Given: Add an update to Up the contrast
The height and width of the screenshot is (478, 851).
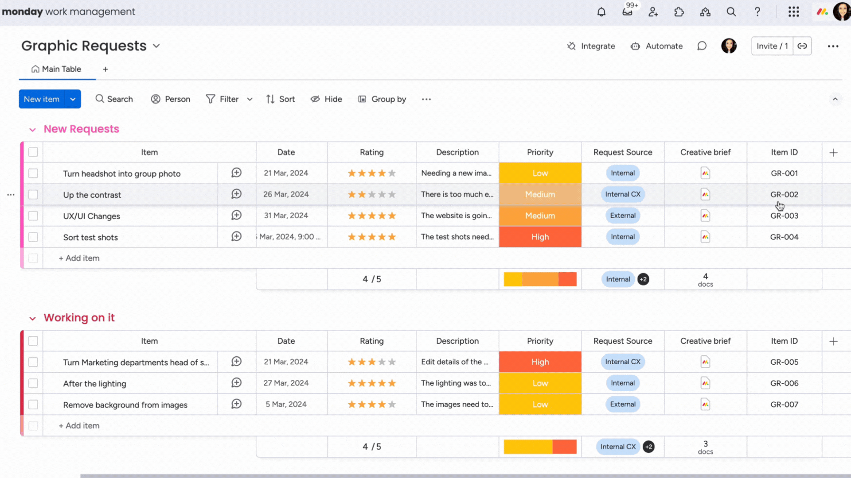Looking at the screenshot, I should 237,194.
